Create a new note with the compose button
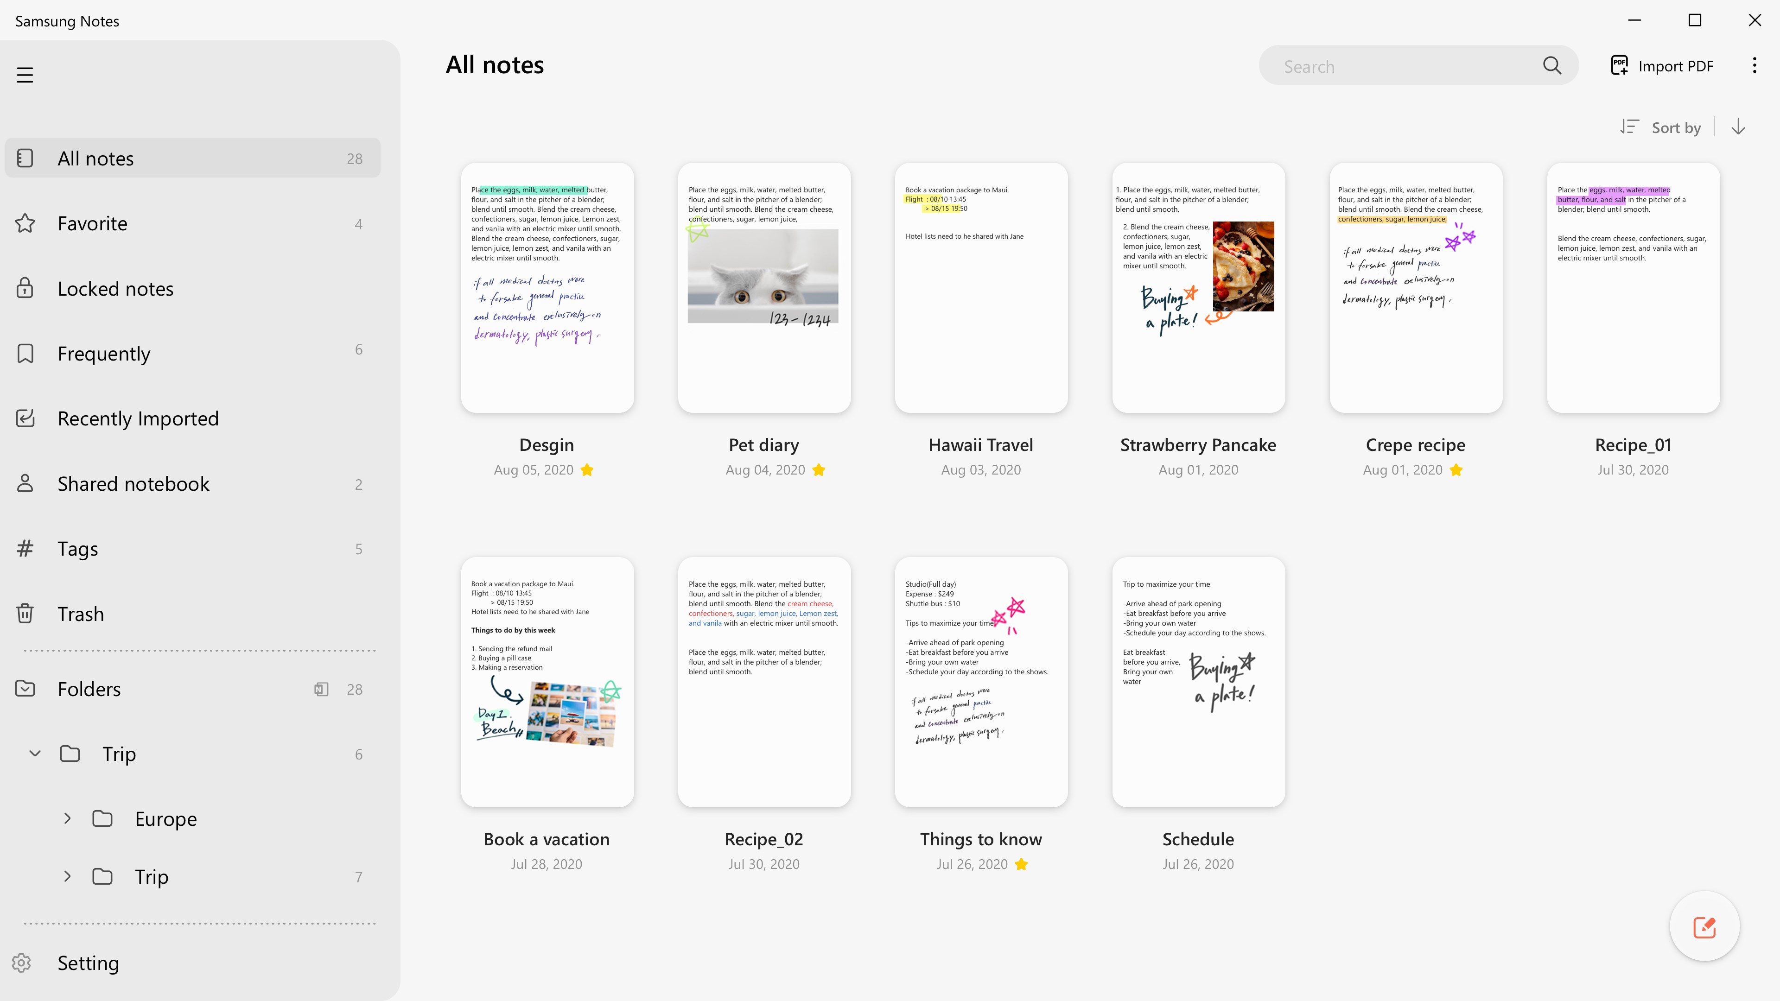The height and width of the screenshot is (1001, 1780). click(1704, 926)
